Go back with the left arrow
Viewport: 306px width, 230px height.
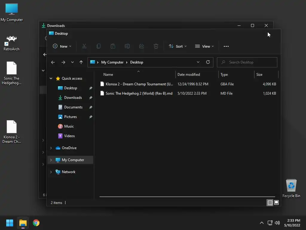[x=53, y=62]
